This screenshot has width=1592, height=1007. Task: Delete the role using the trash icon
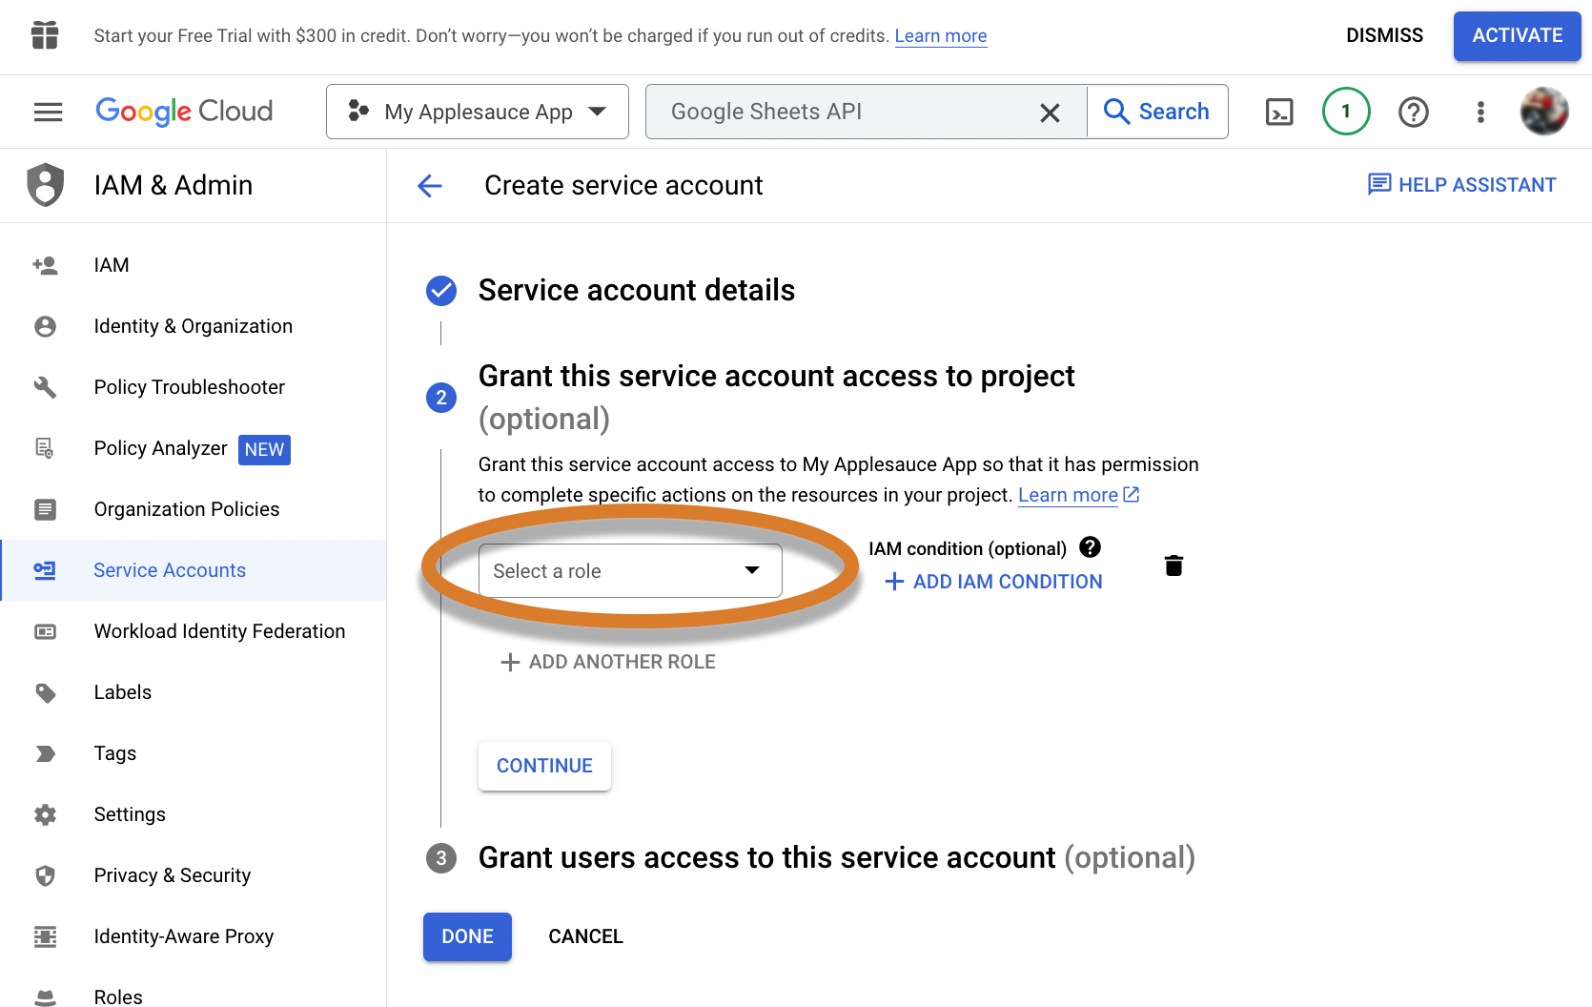[1174, 565]
